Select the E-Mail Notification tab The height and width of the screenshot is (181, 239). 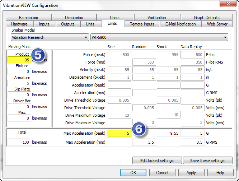coord(181,24)
